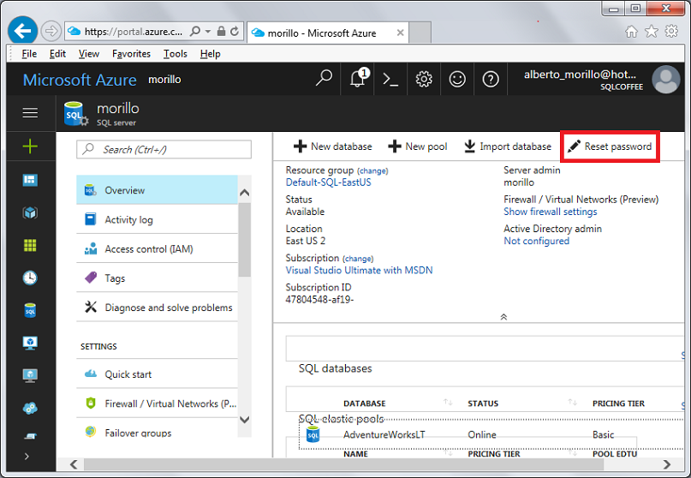Image resolution: width=691 pixels, height=478 pixels.
Task: Launch Cloud Shell icon
Action: coord(390,80)
